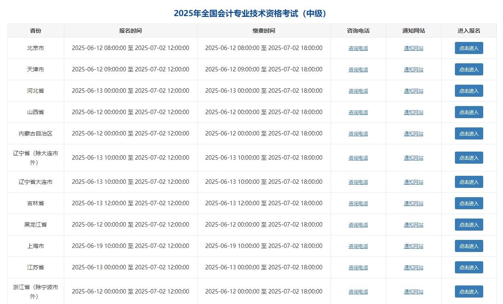Open 通知网站 link for 黑龙江省

coord(413,225)
